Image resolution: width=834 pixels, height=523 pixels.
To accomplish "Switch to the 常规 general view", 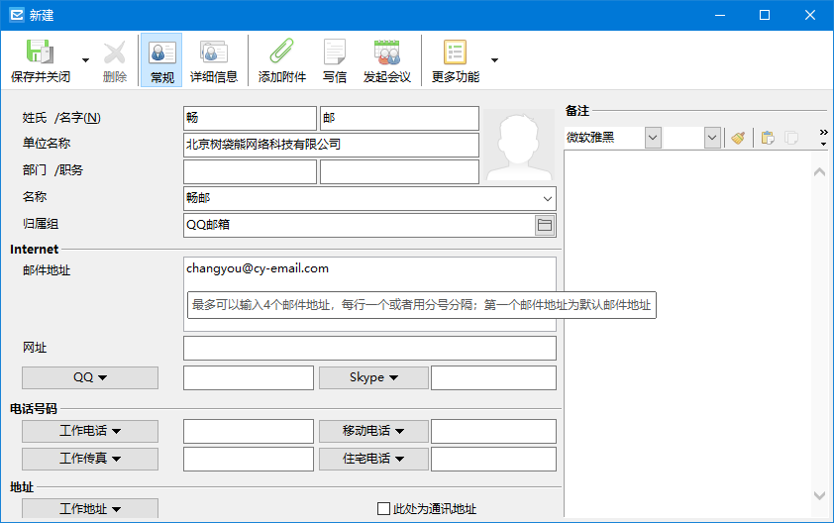I will [161, 60].
